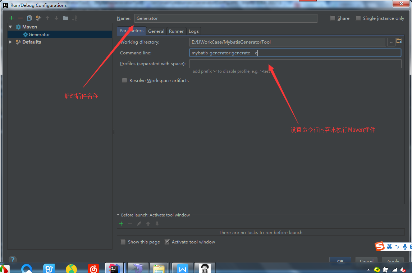
Task: Click the Profiles input field
Action: [295, 64]
